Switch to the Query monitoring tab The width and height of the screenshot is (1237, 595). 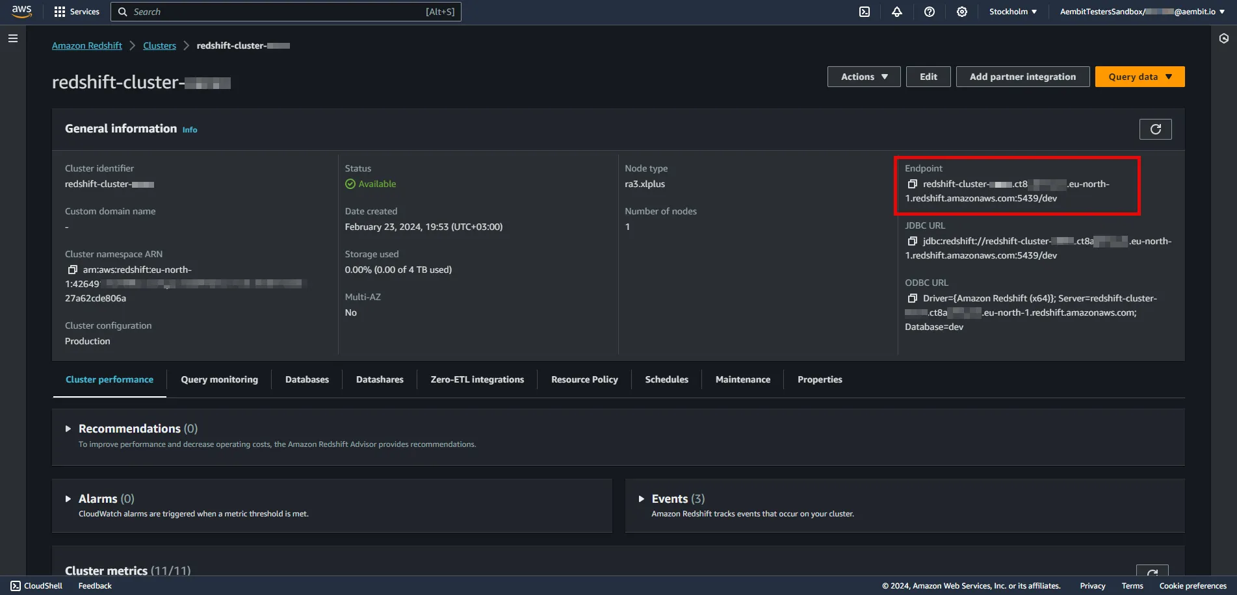[219, 379]
